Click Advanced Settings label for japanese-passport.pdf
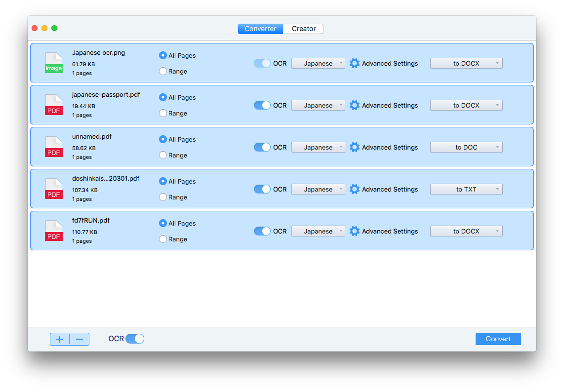The height and width of the screenshot is (391, 564). 390,105
